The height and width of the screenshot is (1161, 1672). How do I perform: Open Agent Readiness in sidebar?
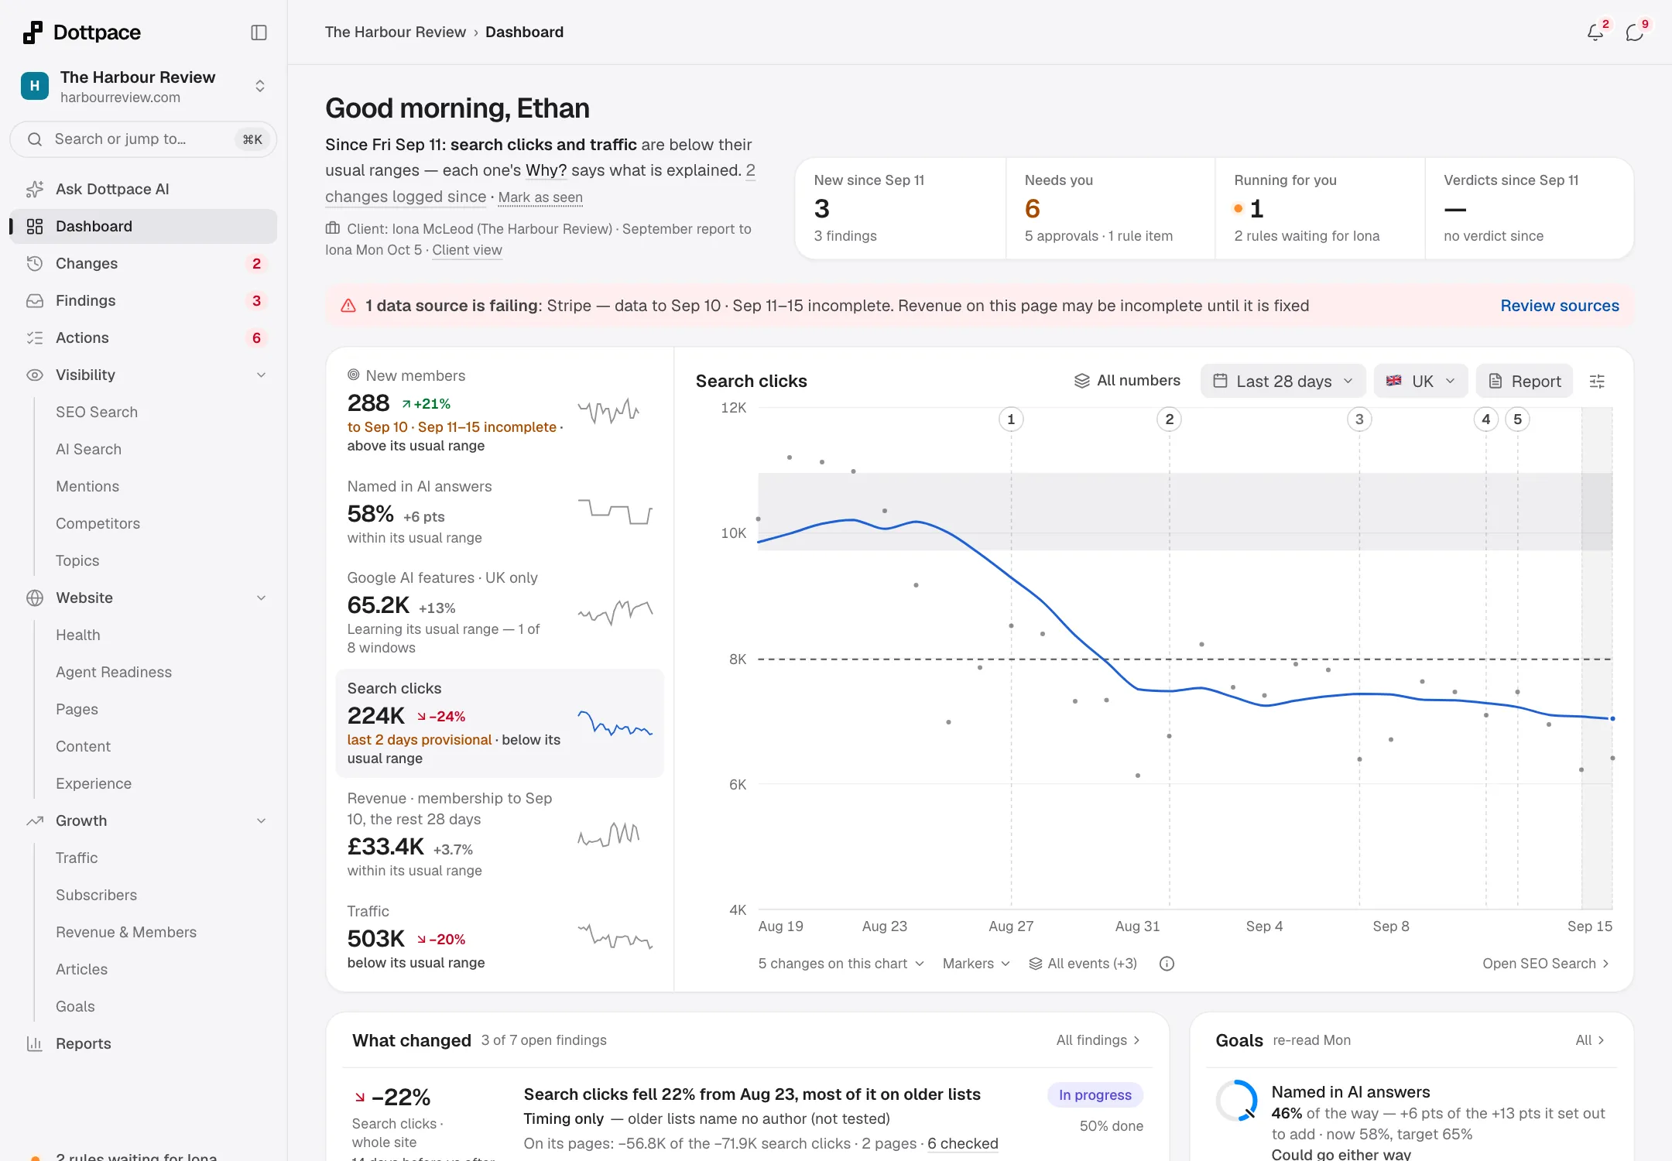[x=114, y=672]
